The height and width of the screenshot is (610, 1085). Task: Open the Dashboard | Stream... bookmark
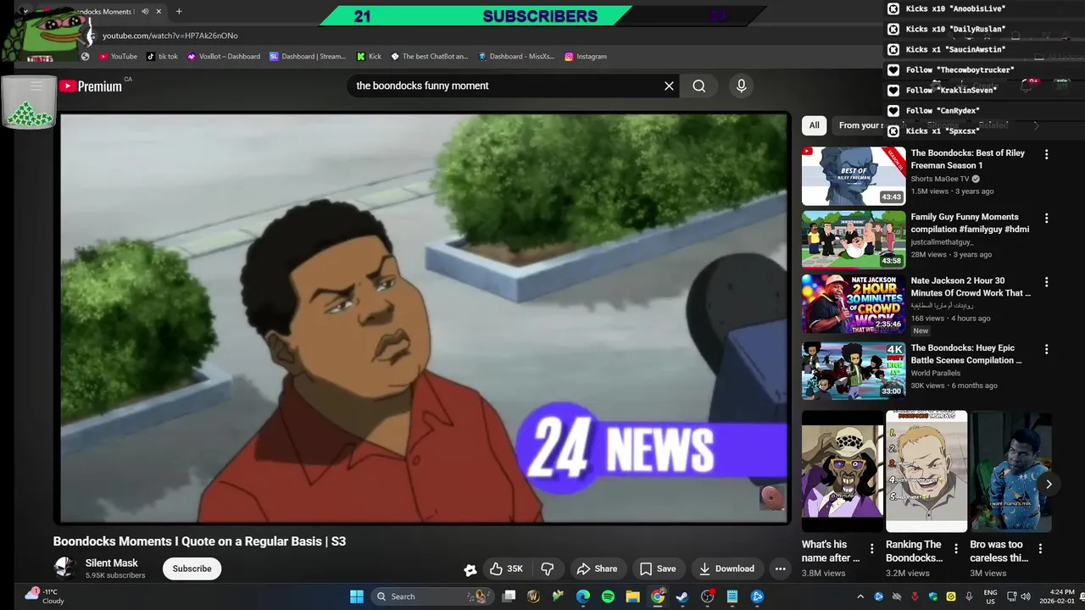coord(308,57)
